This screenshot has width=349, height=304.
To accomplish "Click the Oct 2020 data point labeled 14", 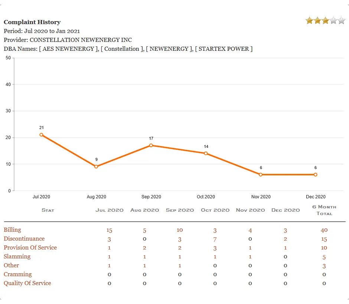I will [206, 153].
